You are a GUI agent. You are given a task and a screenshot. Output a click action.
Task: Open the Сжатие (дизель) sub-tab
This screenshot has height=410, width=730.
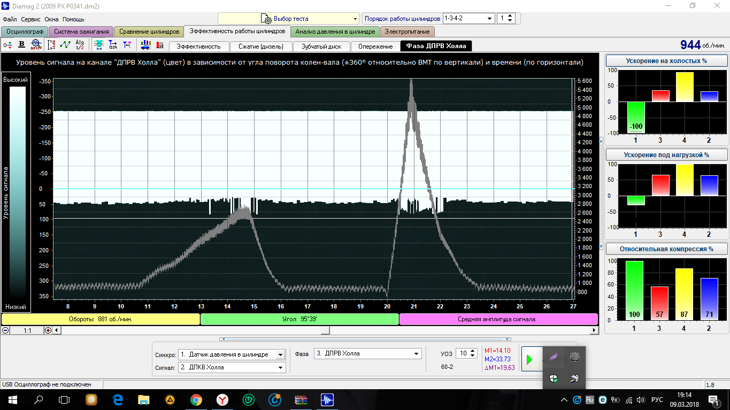click(x=261, y=46)
